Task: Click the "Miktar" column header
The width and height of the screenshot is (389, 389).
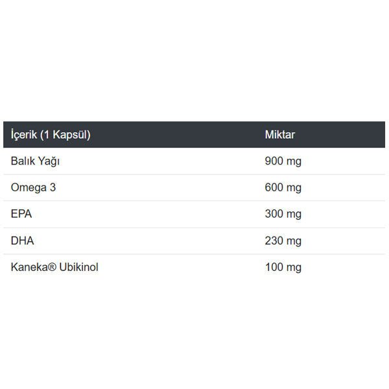Action: (280, 135)
